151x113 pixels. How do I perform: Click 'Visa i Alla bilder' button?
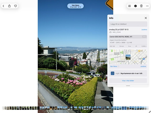point(128,80)
